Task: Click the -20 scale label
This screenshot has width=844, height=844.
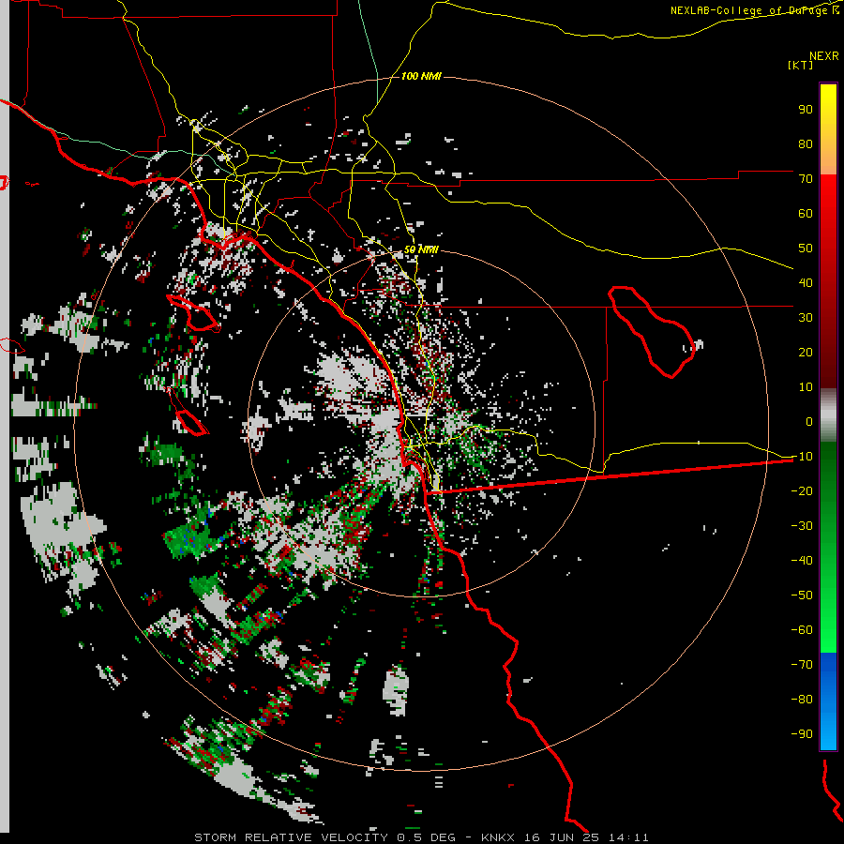Action: click(x=802, y=490)
